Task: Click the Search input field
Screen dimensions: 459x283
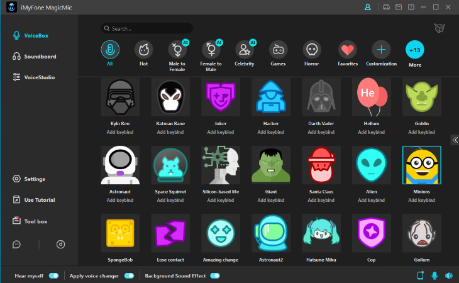Action: [147, 28]
